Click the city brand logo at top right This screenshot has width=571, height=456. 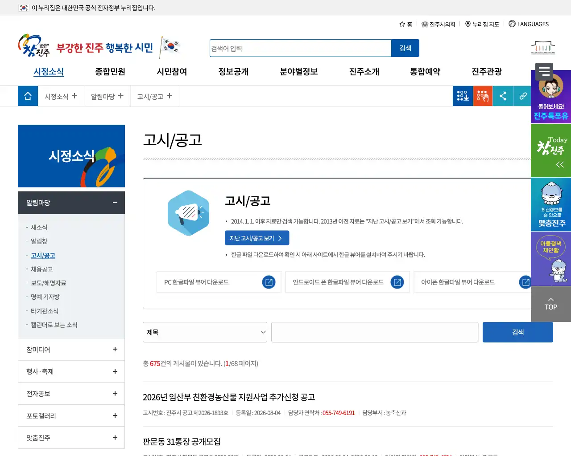543,48
